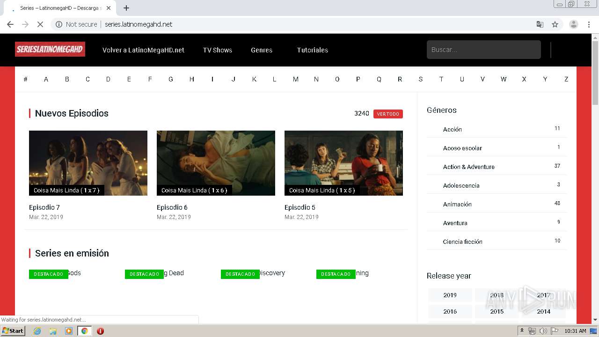
Task: Switch to the Chrome taskbar button
Action: (x=84, y=331)
